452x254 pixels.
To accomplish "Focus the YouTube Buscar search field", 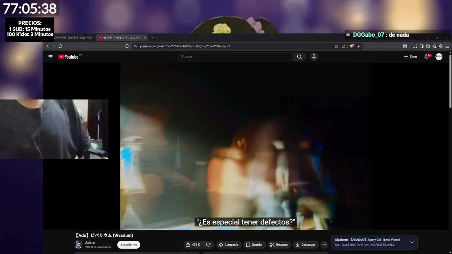I will click(x=235, y=56).
